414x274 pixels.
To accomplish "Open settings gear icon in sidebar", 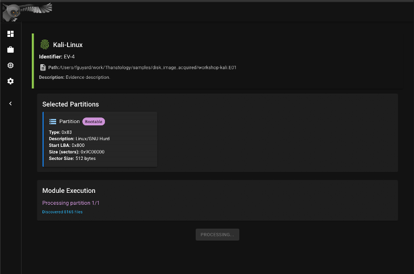I will 11,81.
